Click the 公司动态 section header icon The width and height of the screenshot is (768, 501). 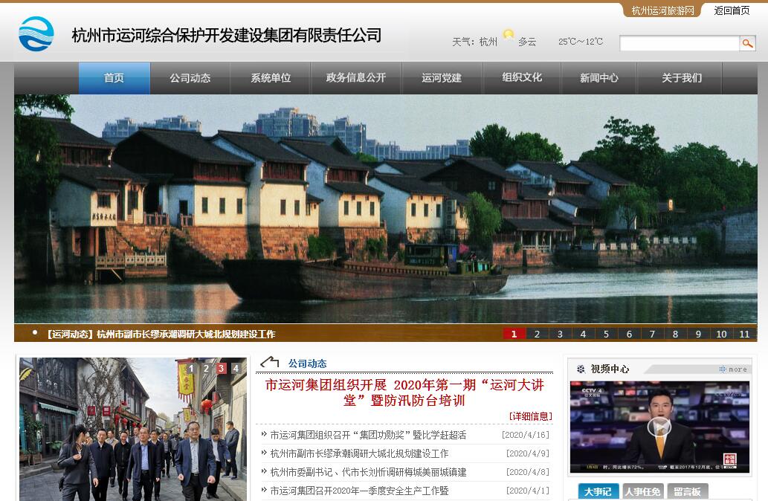pyautogui.click(x=270, y=363)
